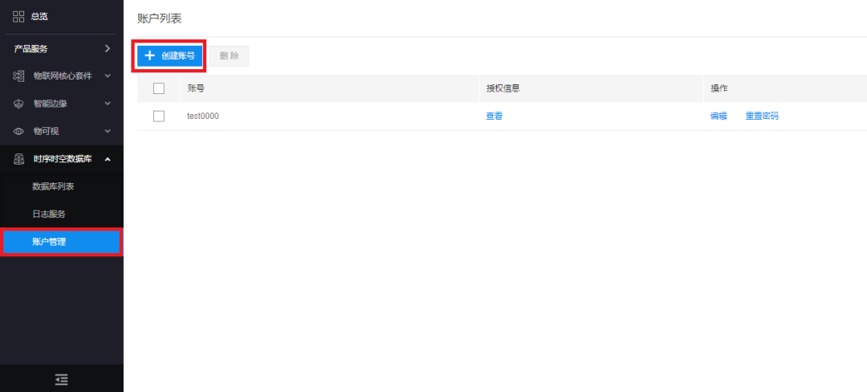This screenshot has width=867, height=392.
Task: Open 数据库列表 submenu item
Action: click(53, 186)
